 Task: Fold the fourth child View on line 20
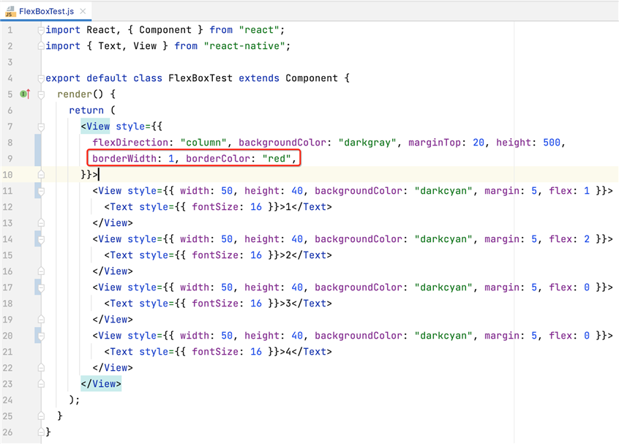[x=41, y=336]
